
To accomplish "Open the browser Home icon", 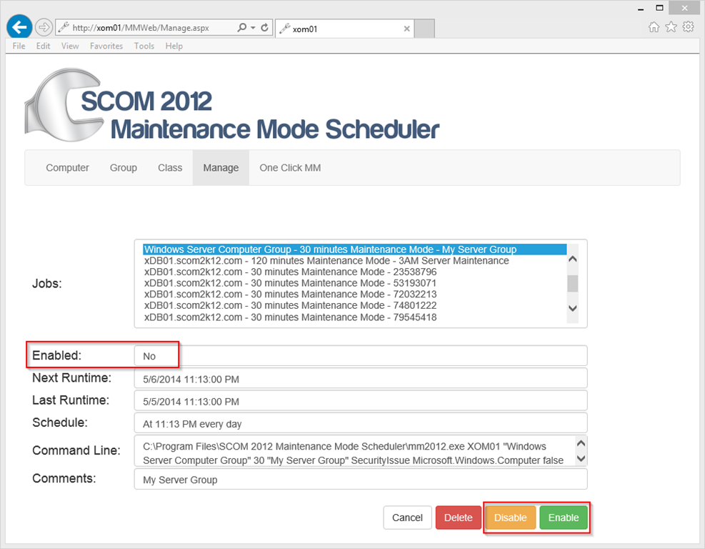I will pyautogui.click(x=654, y=27).
